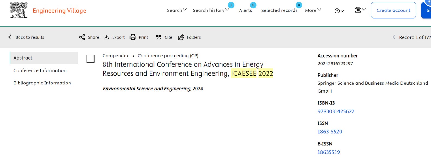Jump to Conference Information section
The height and width of the screenshot is (162, 431).
click(x=40, y=70)
